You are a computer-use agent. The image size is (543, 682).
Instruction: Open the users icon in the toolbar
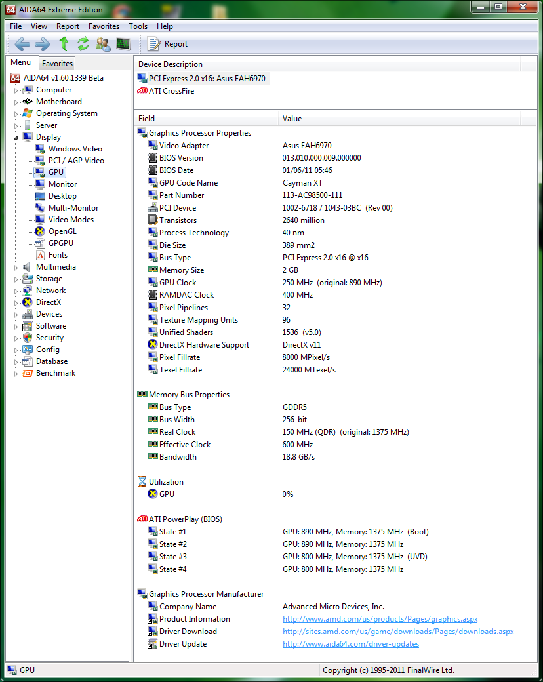pos(103,44)
